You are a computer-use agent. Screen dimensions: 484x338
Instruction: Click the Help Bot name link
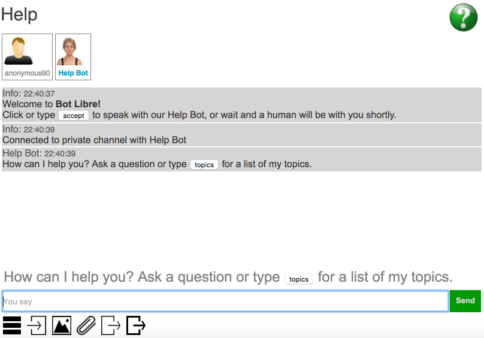[x=73, y=73]
